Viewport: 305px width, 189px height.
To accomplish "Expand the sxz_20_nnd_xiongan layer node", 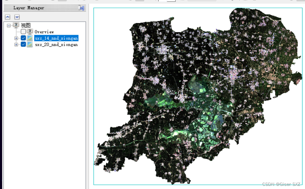I will 16,45.
